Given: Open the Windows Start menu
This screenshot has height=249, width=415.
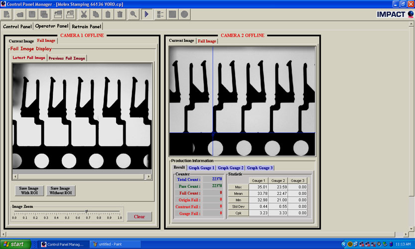Looking at the screenshot, I should pos(16,244).
